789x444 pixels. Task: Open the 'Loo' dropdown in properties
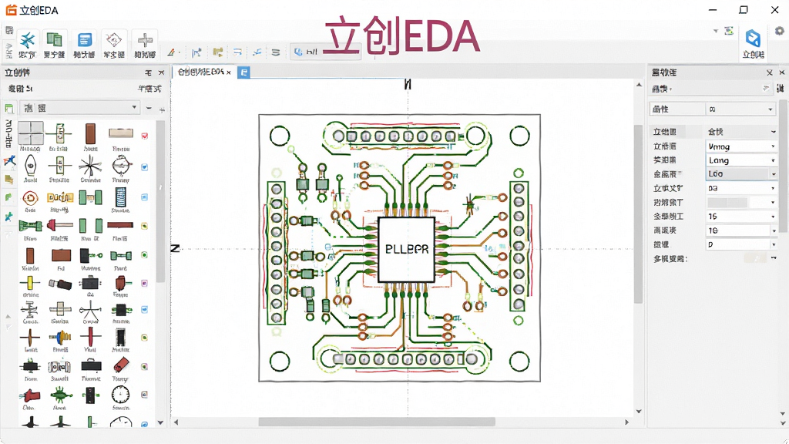pyautogui.click(x=742, y=173)
